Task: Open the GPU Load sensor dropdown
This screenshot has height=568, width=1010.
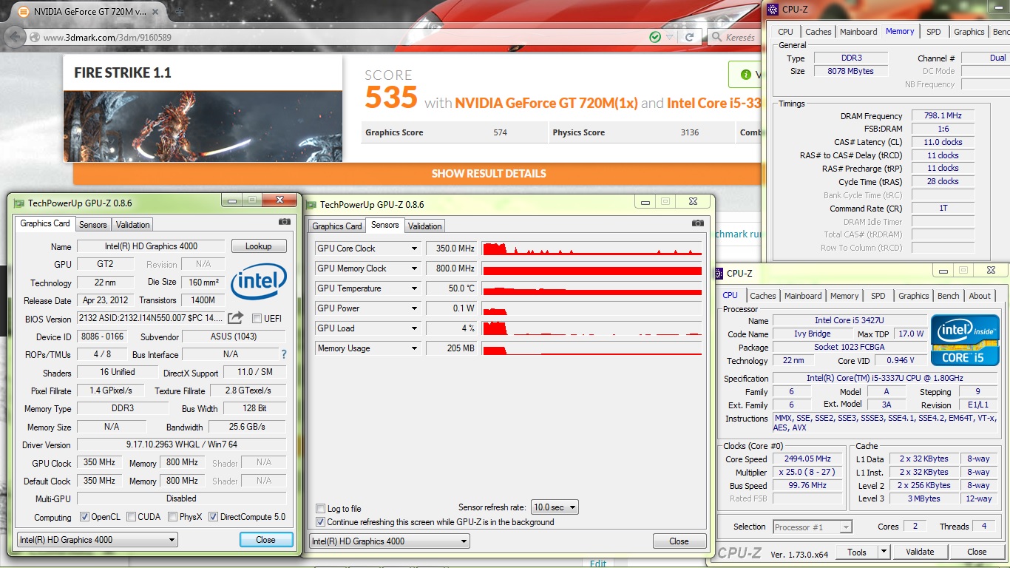Action: [415, 328]
